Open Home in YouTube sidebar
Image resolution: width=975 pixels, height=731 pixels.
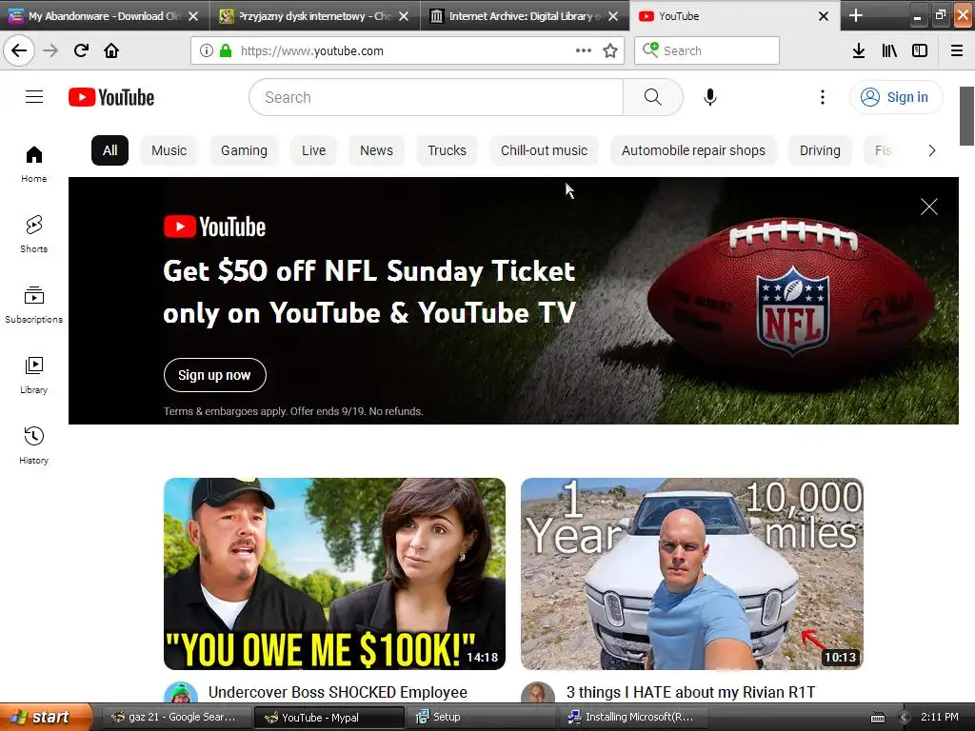click(34, 164)
